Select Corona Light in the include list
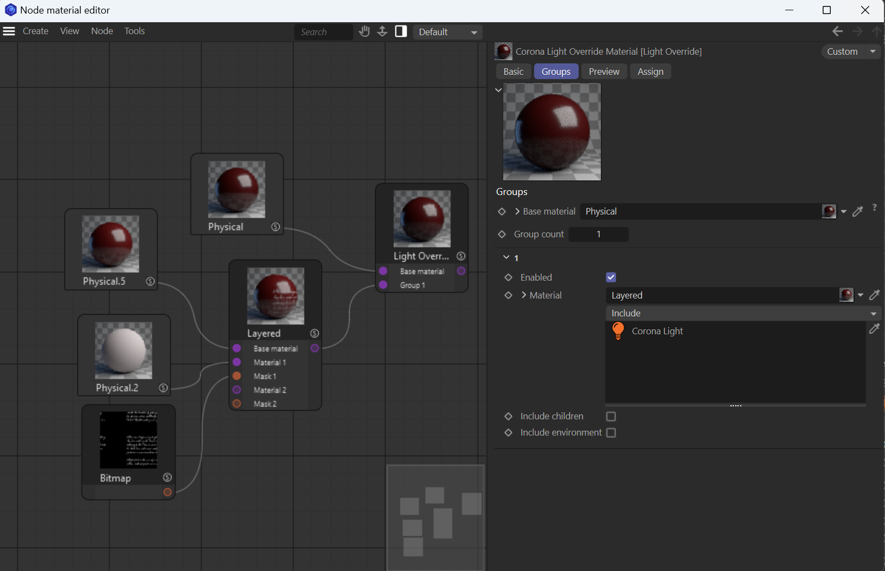Viewport: 885px width, 571px height. click(x=657, y=331)
